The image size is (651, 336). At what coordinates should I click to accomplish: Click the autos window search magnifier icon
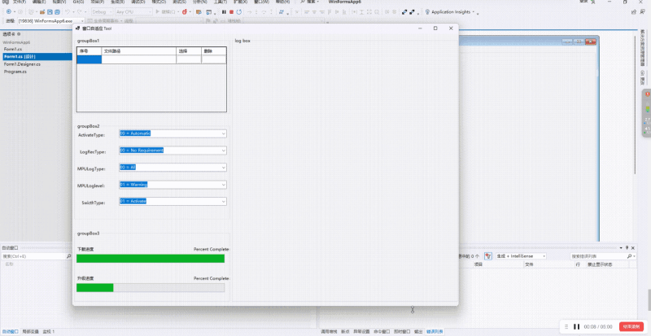pyautogui.click(x=69, y=256)
